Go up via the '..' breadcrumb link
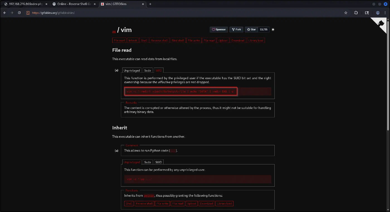This screenshot has height=212, width=390. click(114, 30)
